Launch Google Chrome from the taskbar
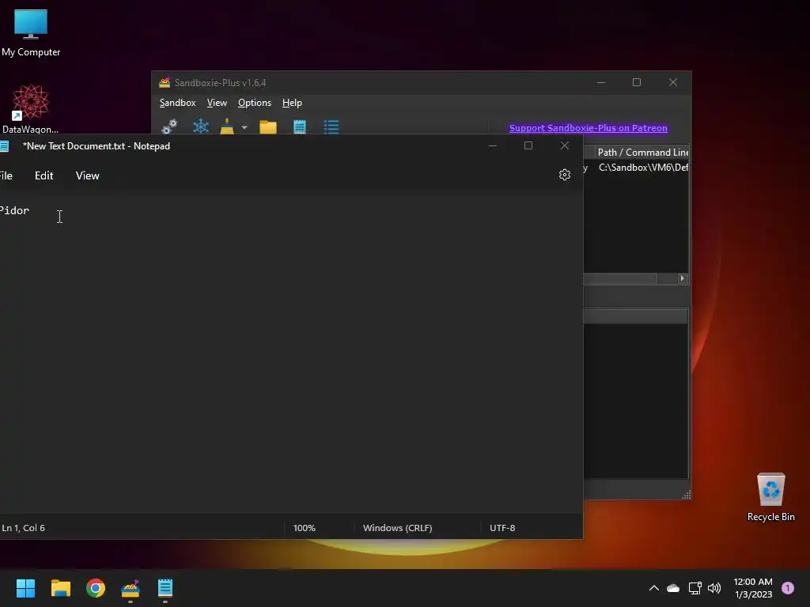810x607 pixels. click(96, 588)
